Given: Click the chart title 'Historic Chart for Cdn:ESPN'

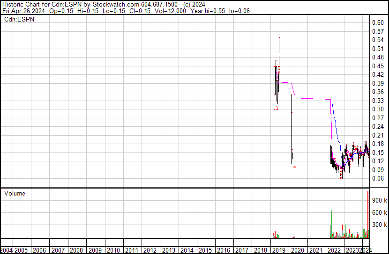Looking at the screenshot, I should coord(42,5).
